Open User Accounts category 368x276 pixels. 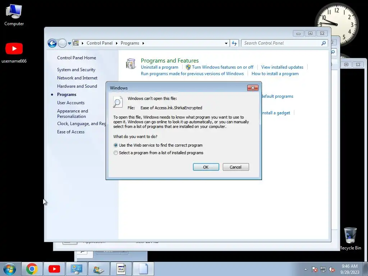[71, 103]
